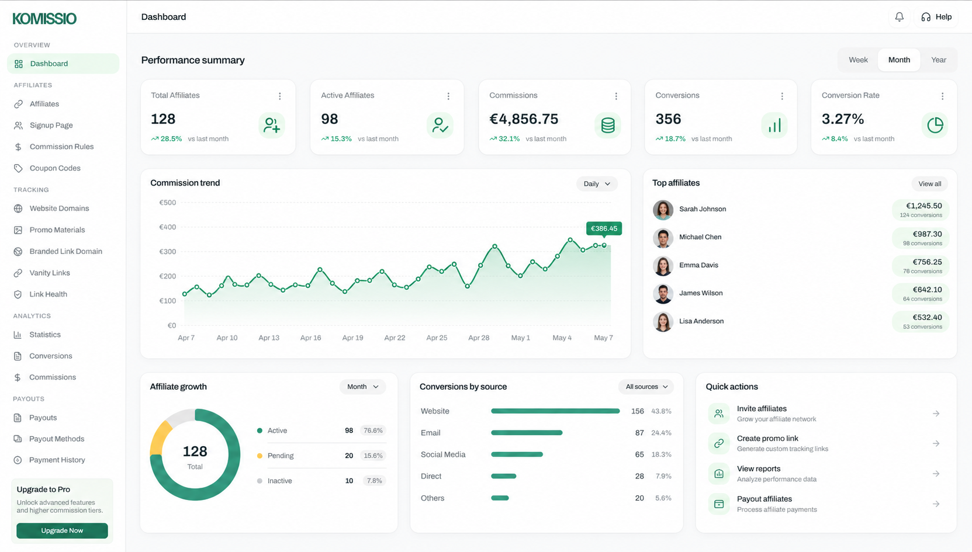Open the Conversion Rate card options menu
972x552 pixels.
(x=942, y=96)
